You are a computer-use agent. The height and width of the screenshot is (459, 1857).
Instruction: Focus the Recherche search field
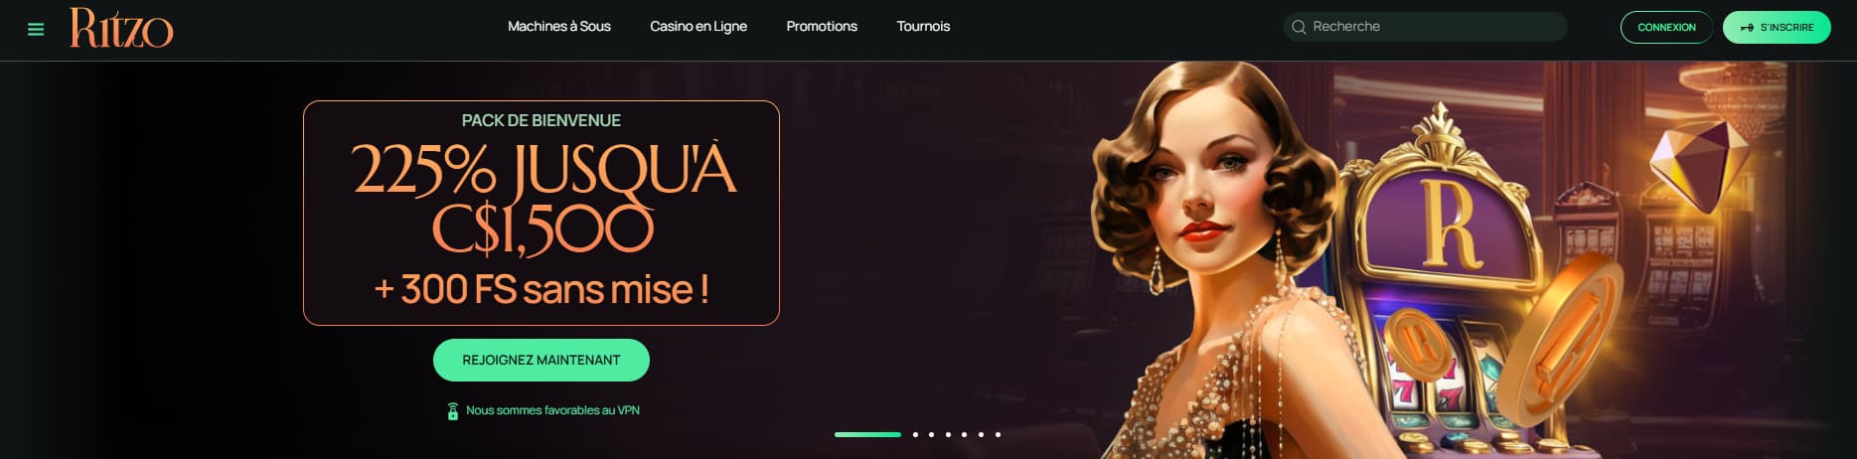pyautogui.click(x=1425, y=27)
